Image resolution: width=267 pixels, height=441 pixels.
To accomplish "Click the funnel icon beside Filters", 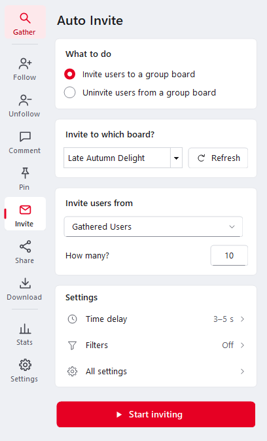I will 72,345.
